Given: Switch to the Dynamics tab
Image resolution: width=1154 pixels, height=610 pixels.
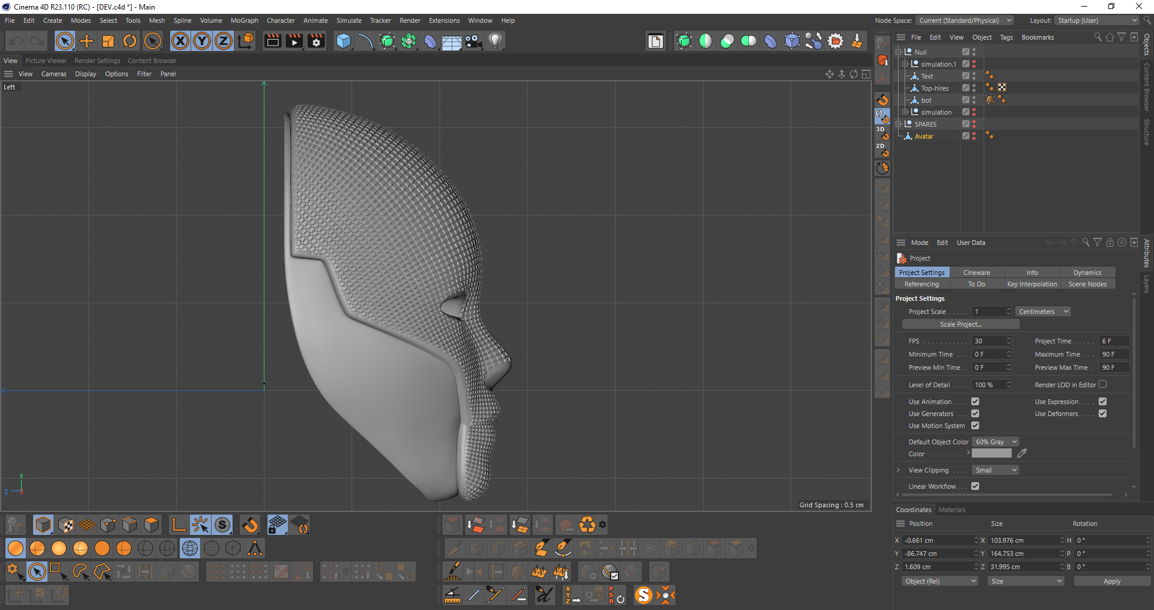Looking at the screenshot, I should point(1087,273).
